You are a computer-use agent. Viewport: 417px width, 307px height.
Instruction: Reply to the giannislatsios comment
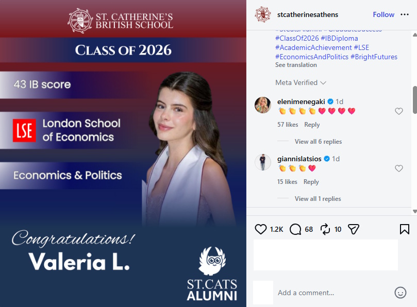pyautogui.click(x=311, y=182)
